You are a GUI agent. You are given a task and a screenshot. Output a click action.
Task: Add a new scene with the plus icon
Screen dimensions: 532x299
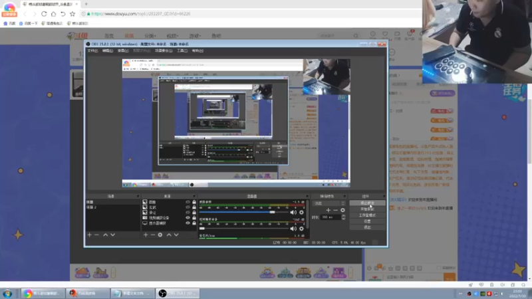(90, 235)
